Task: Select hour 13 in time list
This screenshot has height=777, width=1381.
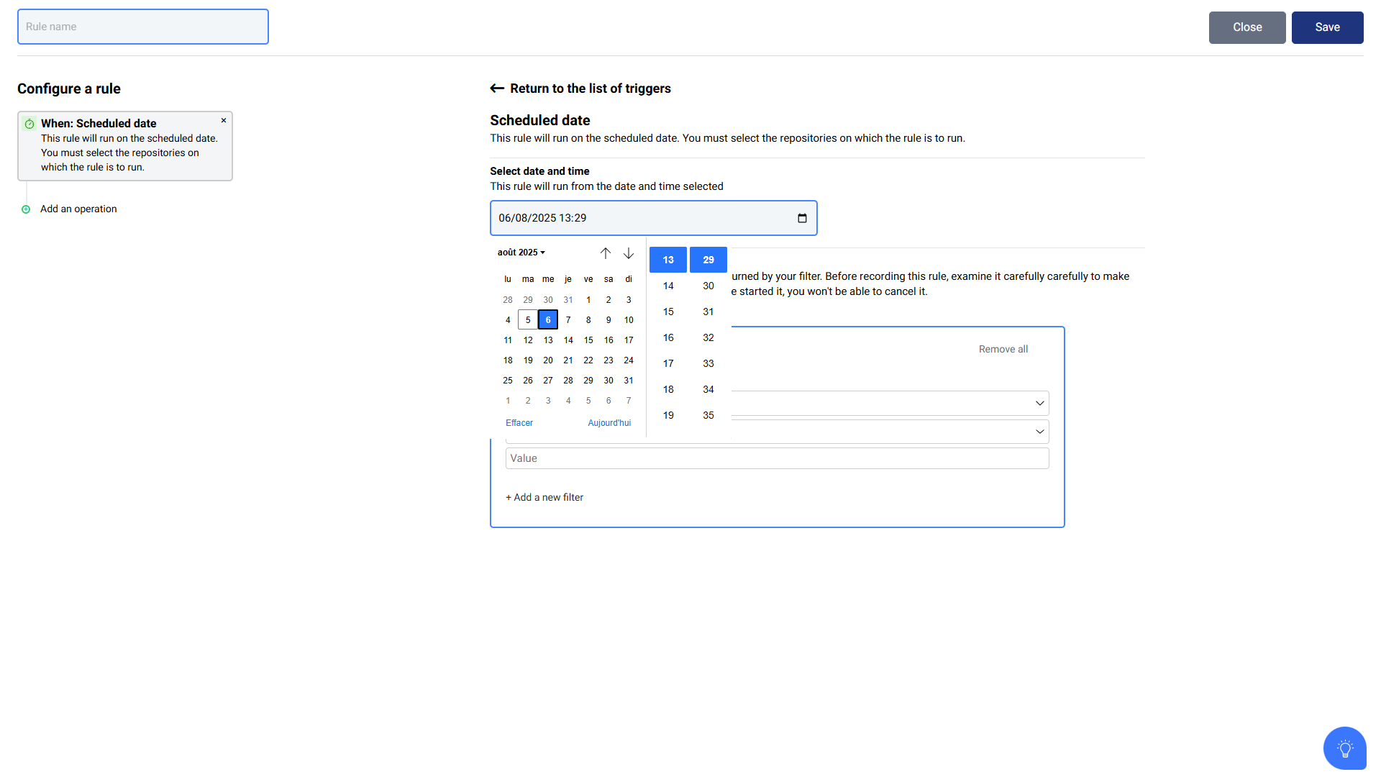Action: (668, 260)
